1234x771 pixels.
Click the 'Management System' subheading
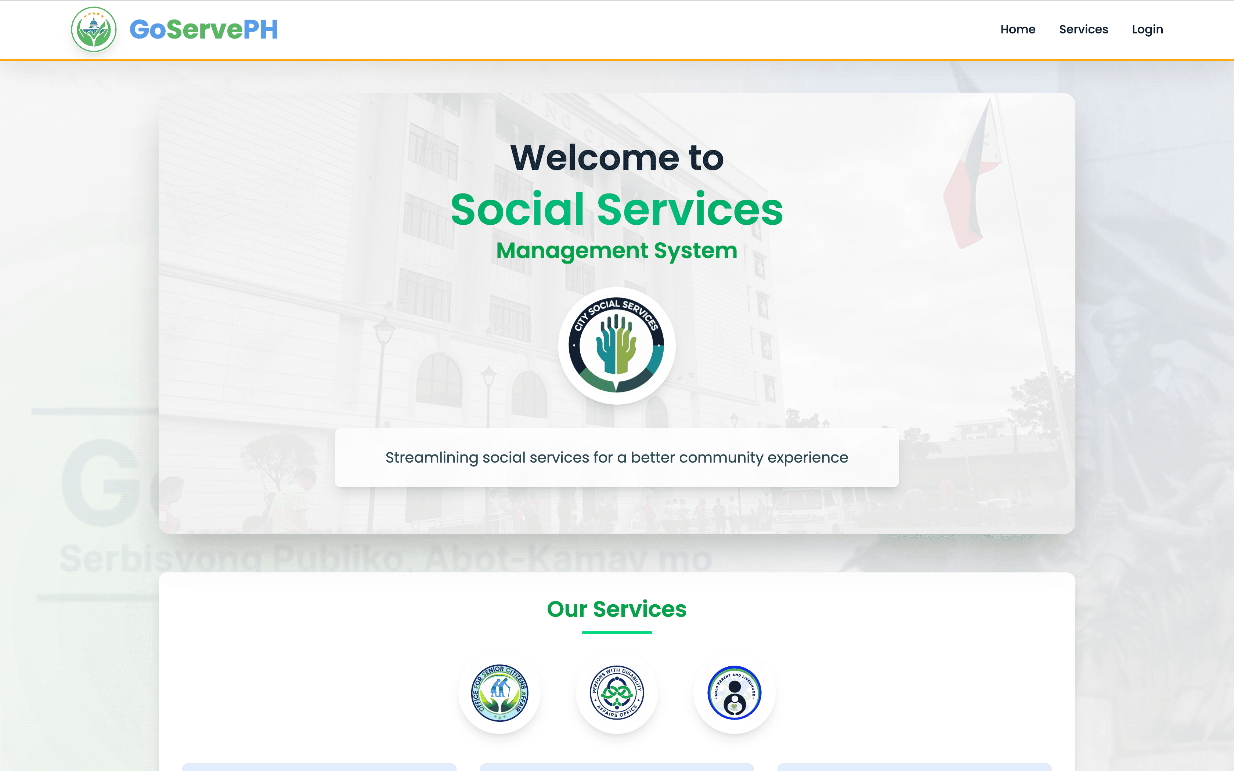pos(617,250)
